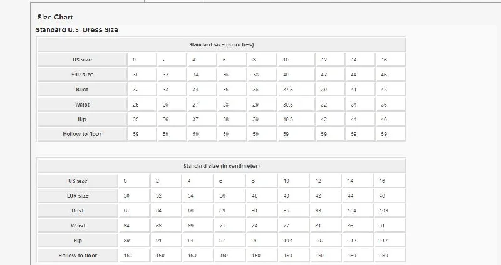Select US size row label in centimeter table
The image size is (501, 265).
[x=78, y=181]
